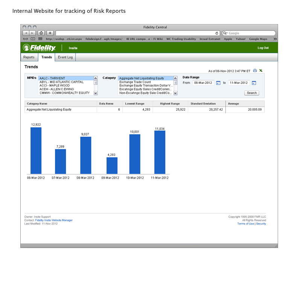Open the To date calendar picker
298x298 pixels.
coord(254,83)
